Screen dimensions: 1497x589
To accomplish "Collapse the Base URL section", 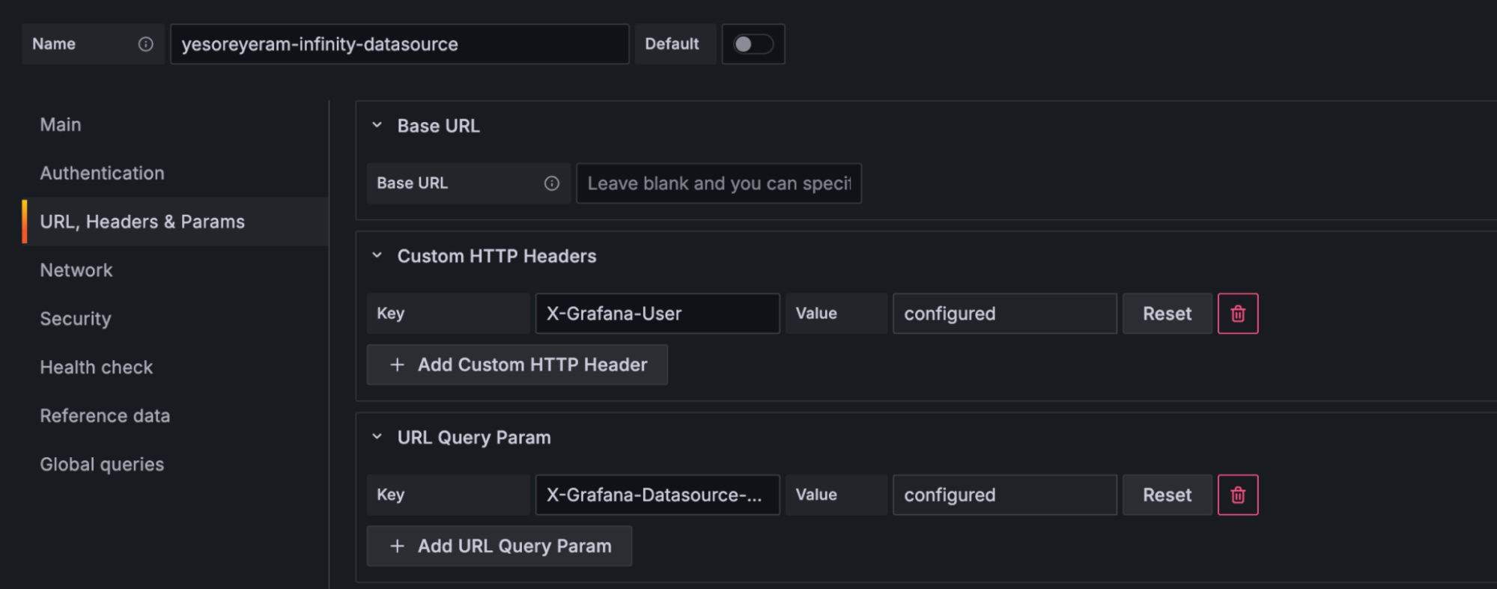I will [x=377, y=125].
